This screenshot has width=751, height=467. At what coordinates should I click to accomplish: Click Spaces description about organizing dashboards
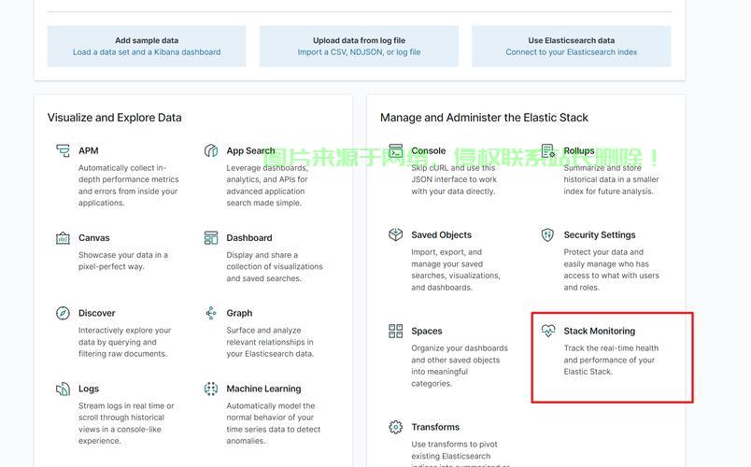[460, 366]
